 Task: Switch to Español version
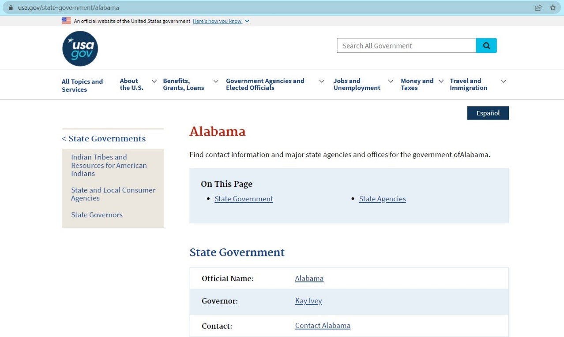[x=488, y=113]
